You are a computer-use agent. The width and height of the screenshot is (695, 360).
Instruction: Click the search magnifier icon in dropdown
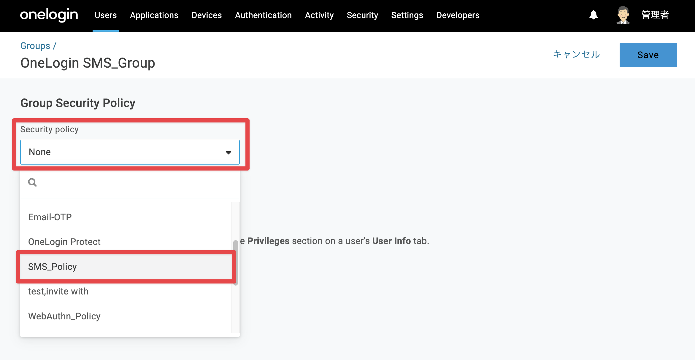point(32,182)
